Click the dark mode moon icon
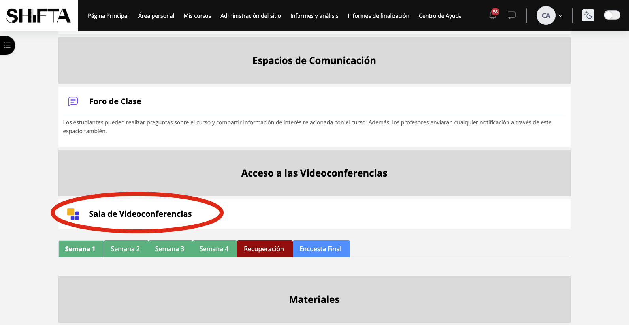This screenshot has width=629, height=325. 588,15
